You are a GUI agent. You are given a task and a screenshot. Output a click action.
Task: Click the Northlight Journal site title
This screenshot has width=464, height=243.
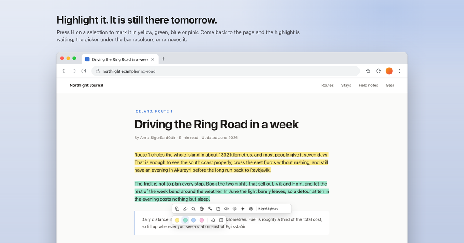point(86,85)
